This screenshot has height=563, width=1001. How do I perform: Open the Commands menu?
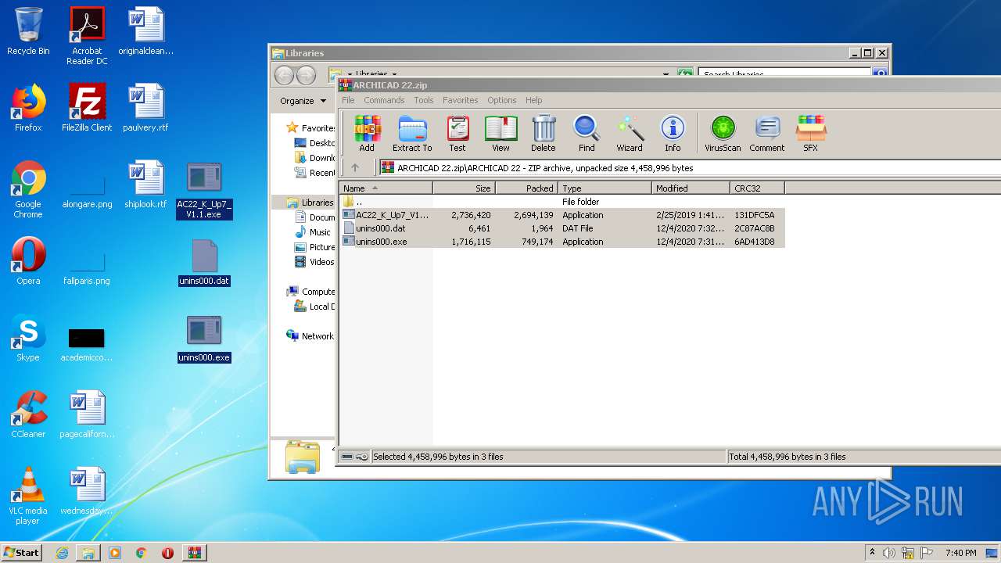pos(384,100)
